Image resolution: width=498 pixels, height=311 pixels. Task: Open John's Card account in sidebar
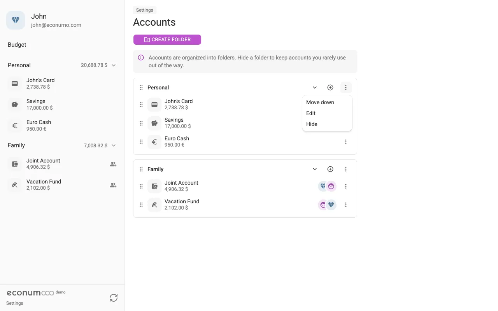[x=62, y=84]
